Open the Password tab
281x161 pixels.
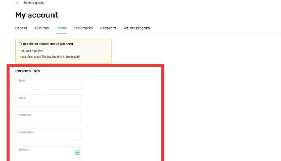point(108,28)
